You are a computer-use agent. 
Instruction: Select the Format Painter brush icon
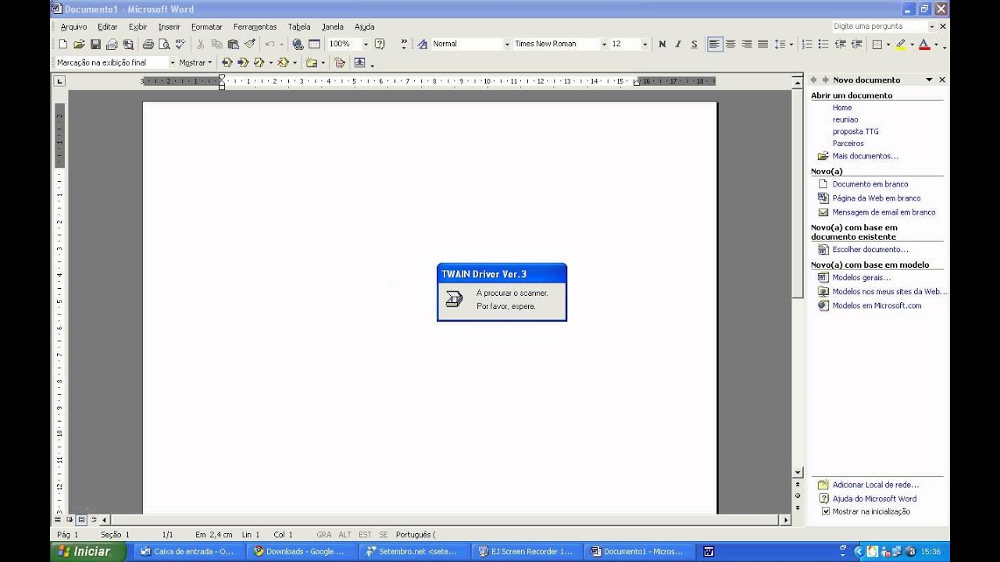[249, 44]
